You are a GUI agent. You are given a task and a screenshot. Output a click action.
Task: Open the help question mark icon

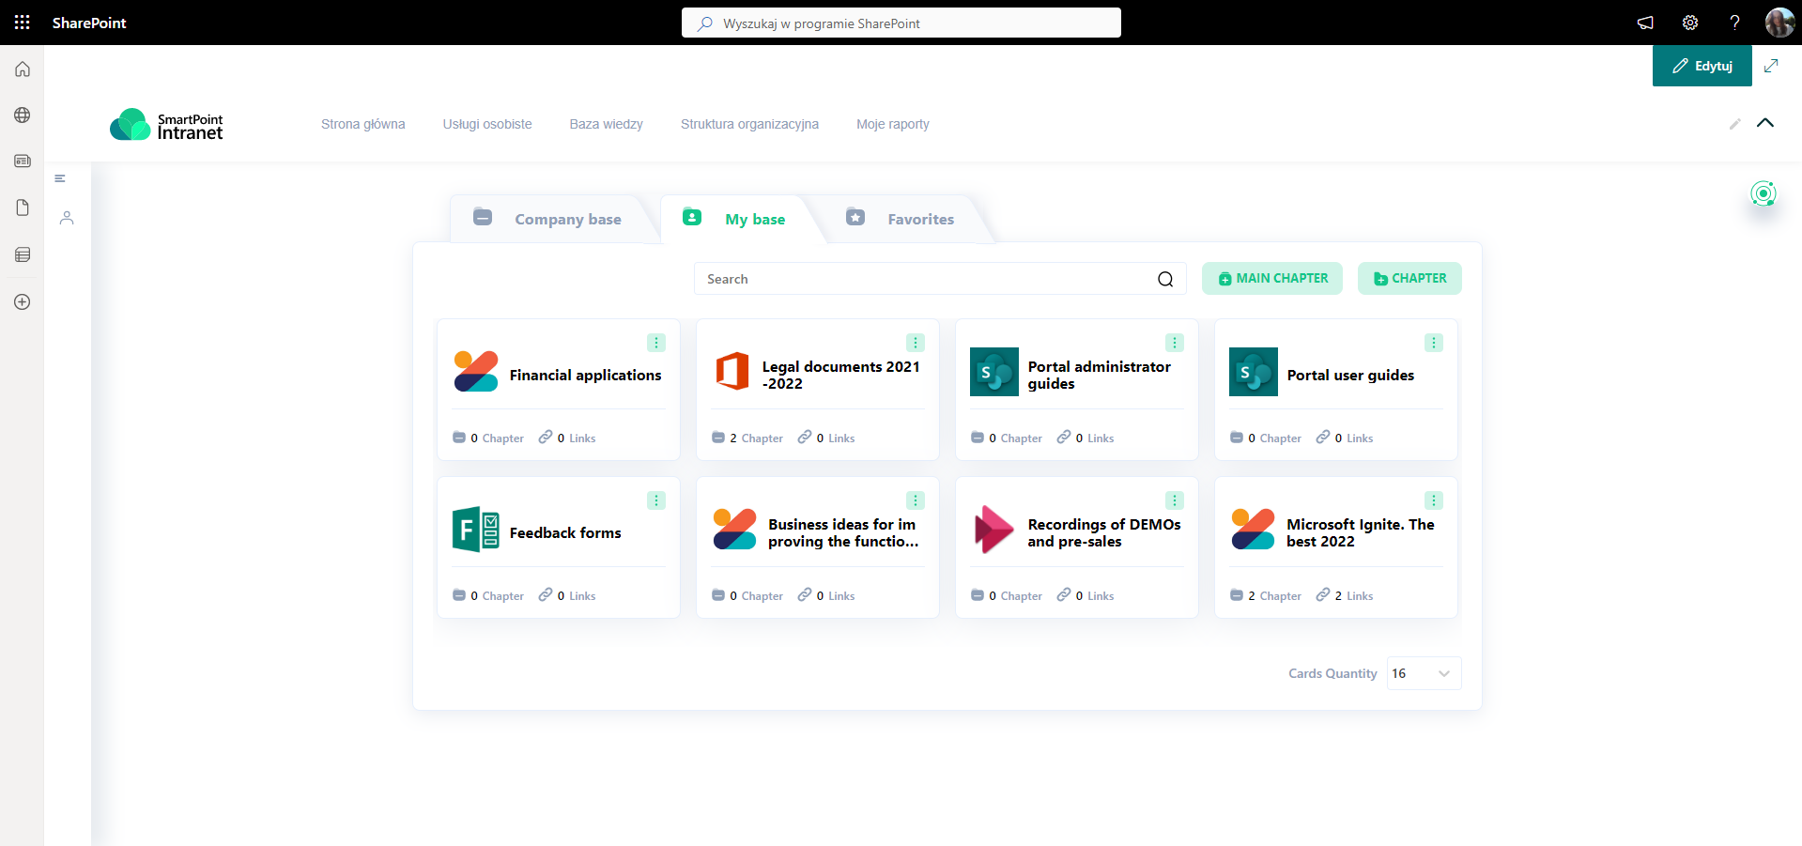[1734, 23]
